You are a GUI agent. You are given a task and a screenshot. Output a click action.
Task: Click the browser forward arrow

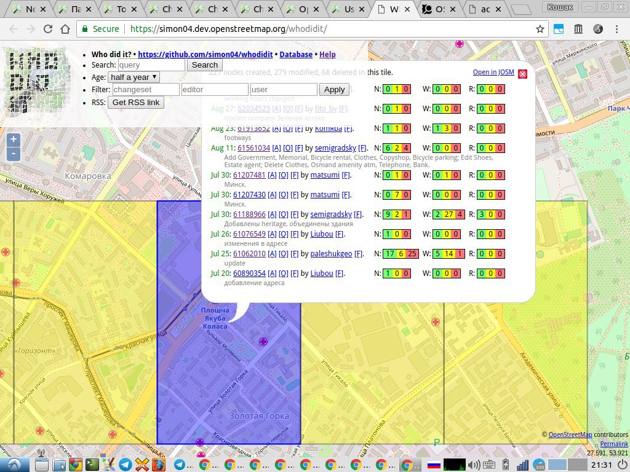[31, 29]
